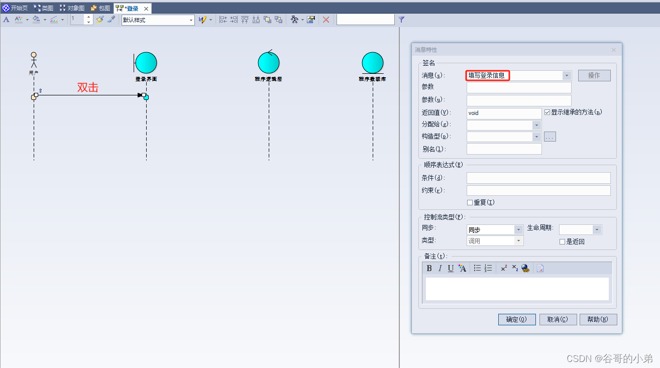Click the 约束 input field
660x368 pixels.
pyautogui.click(x=538, y=190)
